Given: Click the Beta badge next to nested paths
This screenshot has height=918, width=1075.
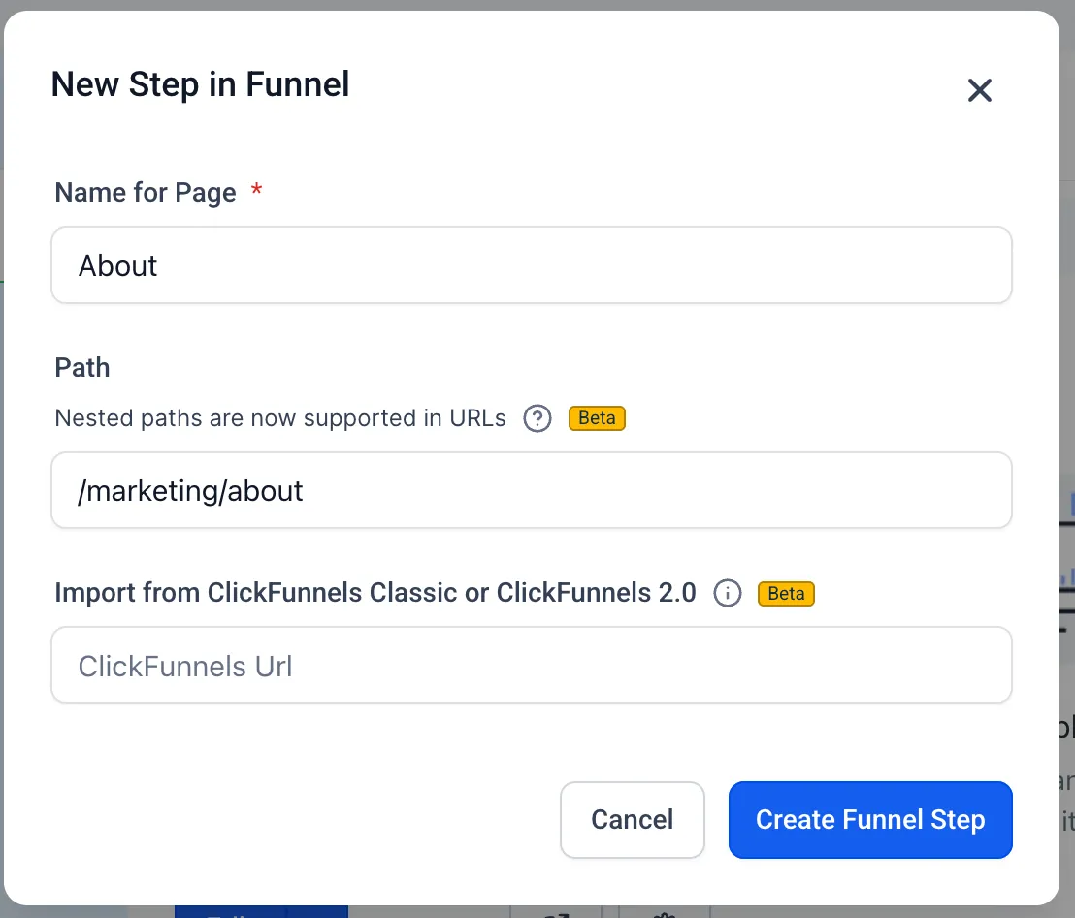Looking at the screenshot, I should 597,418.
